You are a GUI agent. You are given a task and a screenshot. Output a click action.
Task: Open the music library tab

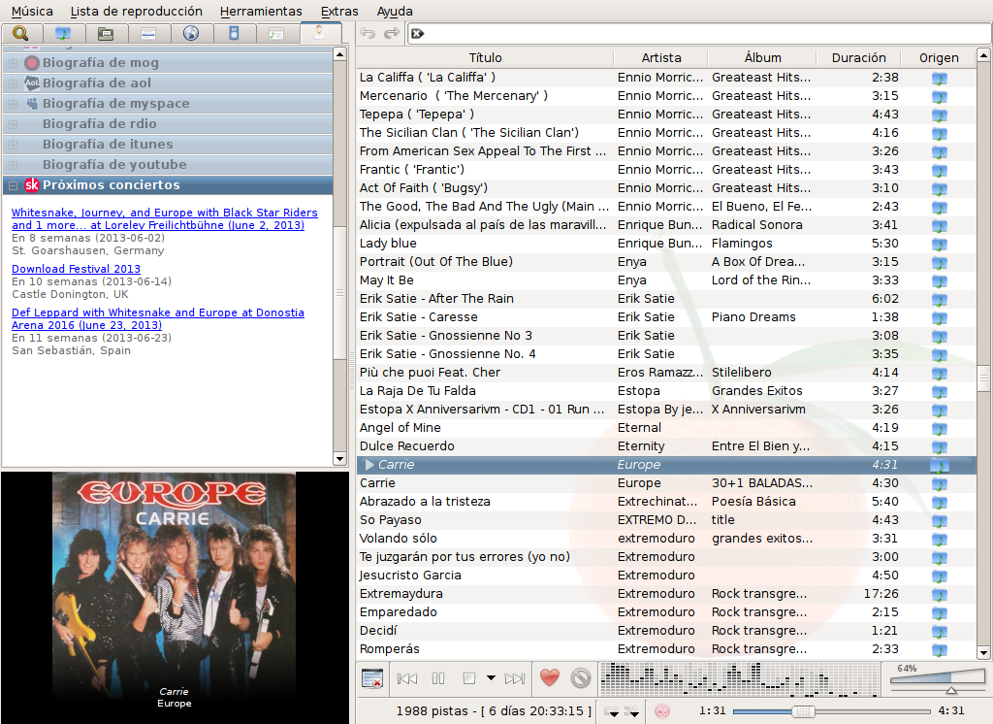[63, 34]
